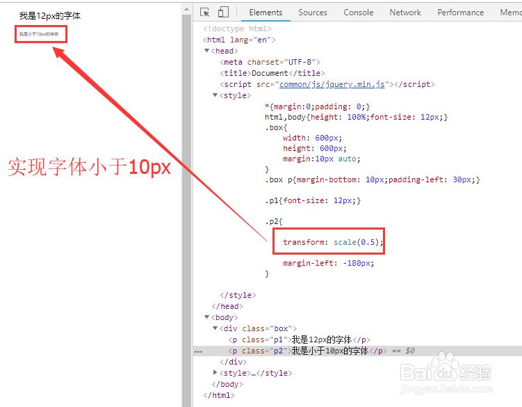
Task: Expand the collapsed style element in body
Action: point(215,372)
